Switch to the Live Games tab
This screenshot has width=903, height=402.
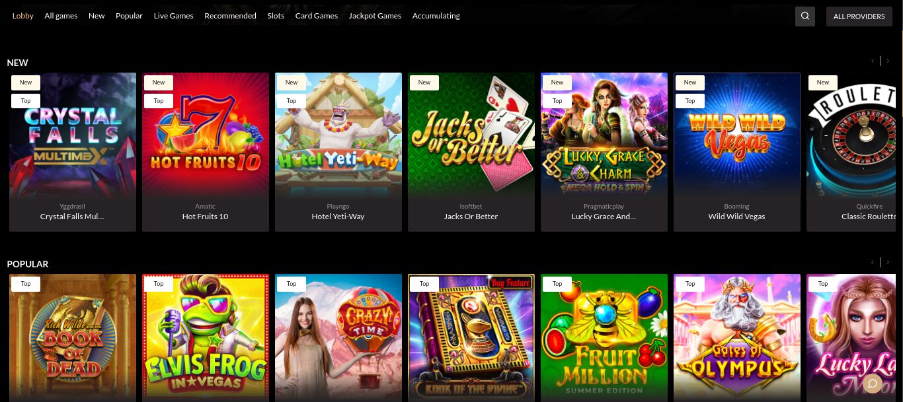coord(173,16)
